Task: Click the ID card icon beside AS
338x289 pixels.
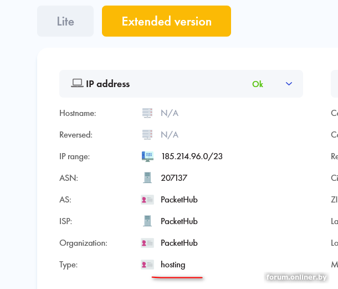Action: (x=147, y=200)
